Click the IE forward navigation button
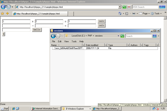This screenshot has width=167, height=111. point(8,7)
